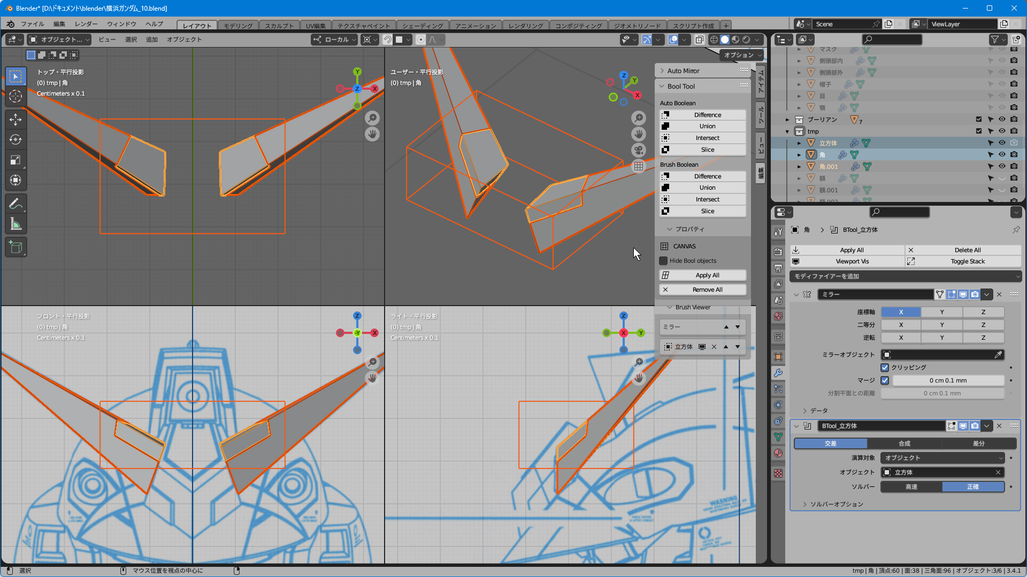Click the Merge distance value field

point(948,380)
